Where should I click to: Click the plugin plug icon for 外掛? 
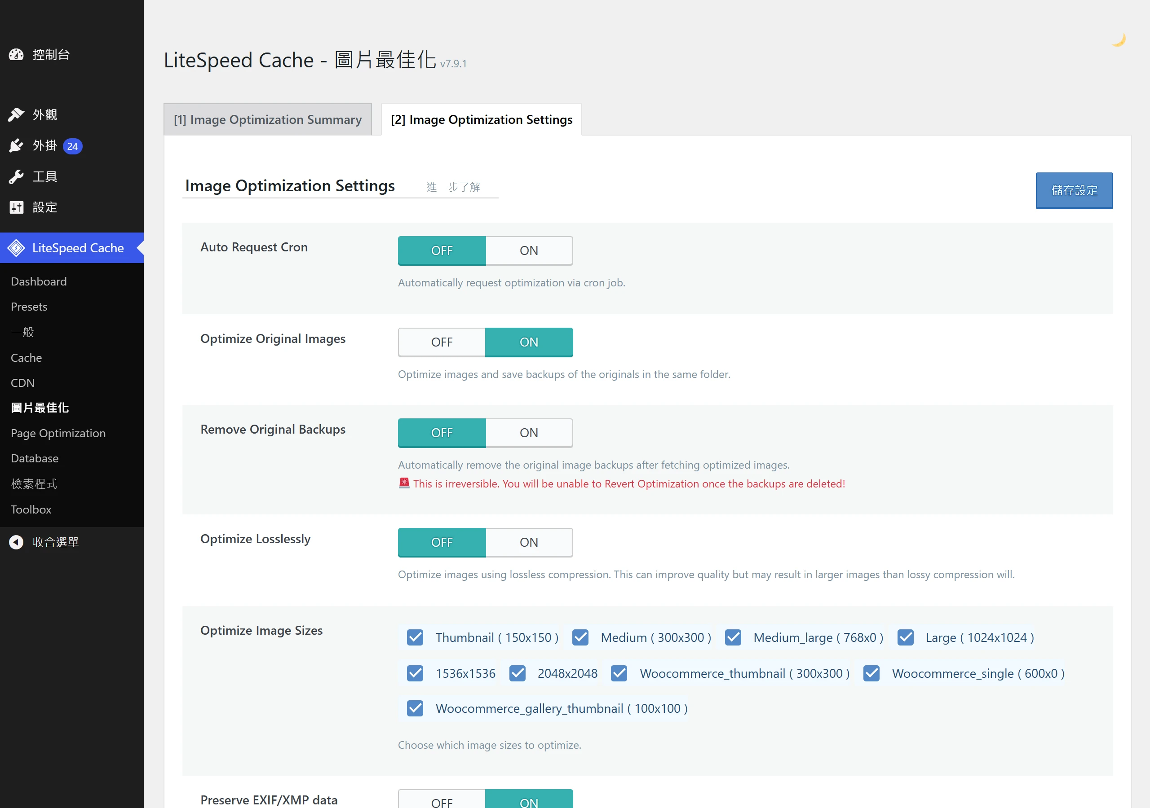pyautogui.click(x=16, y=146)
